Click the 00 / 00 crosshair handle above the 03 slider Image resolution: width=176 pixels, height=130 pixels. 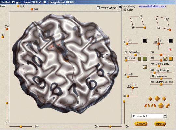tap(133, 88)
